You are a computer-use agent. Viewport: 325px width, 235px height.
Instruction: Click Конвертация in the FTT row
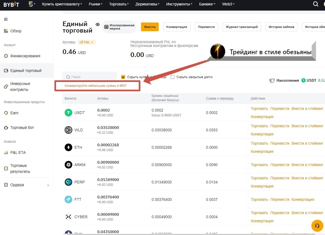point(303,199)
